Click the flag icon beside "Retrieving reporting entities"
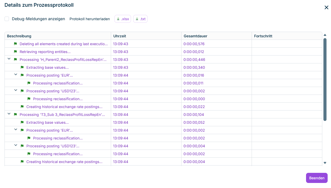The height and width of the screenshot is (188, 331). (x=15, y=52)
